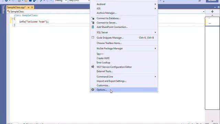This screenshot has height=124, width=220.
Task: Expand the SQL Server submenu
Action: click(124, 32)
